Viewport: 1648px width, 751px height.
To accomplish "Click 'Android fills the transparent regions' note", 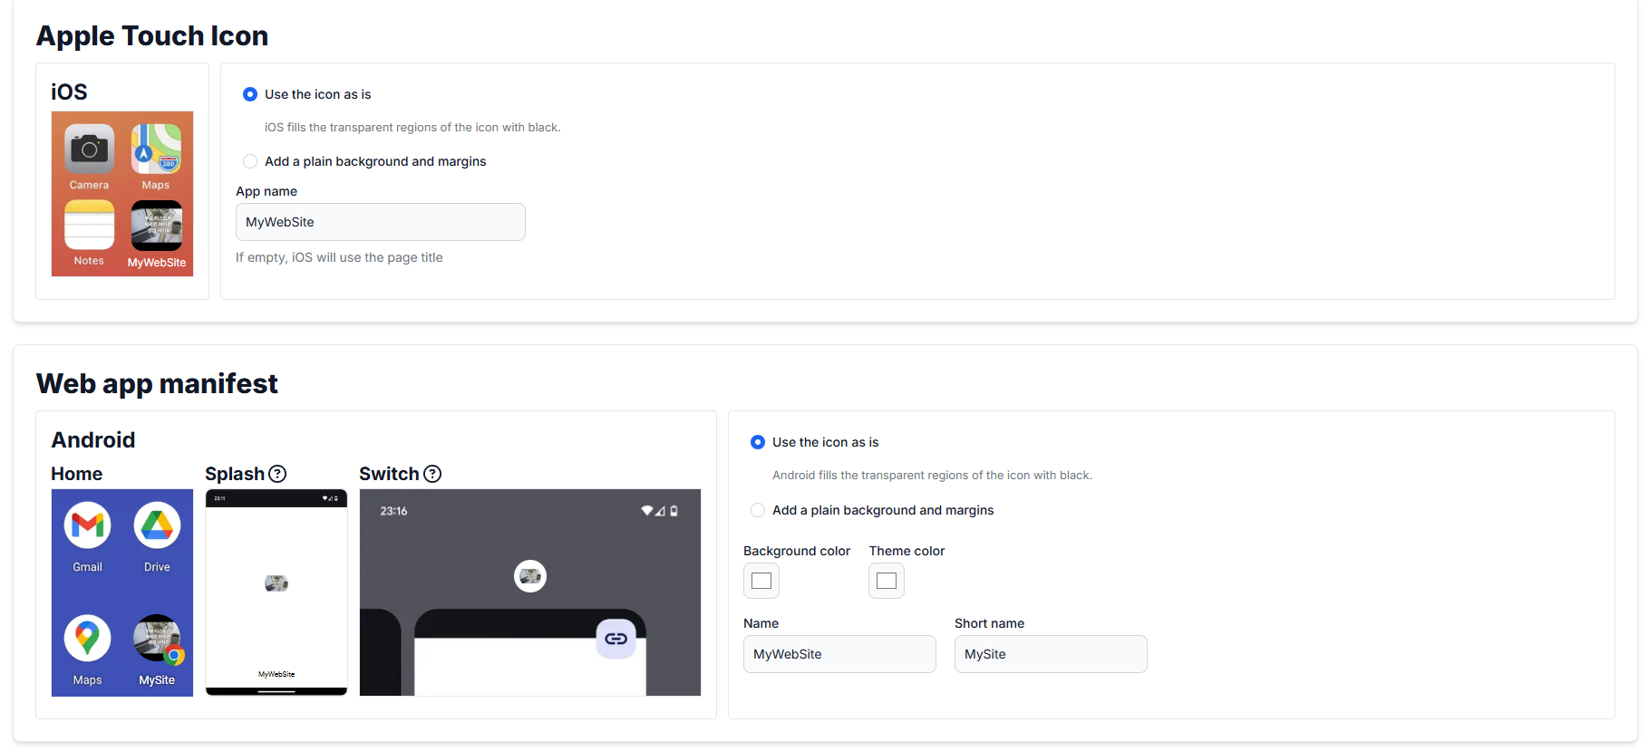I will (932, 476).
